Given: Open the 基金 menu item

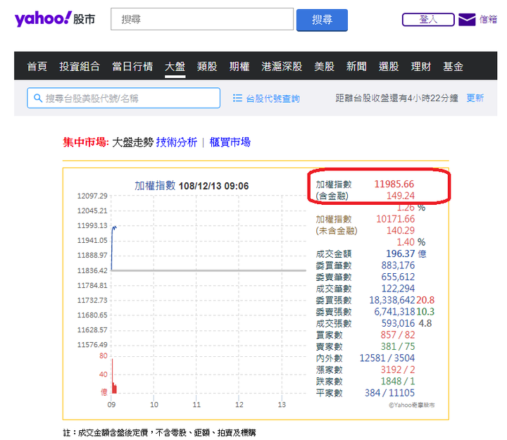Looking at the screenshot, I should pyautogui.click(x=453, y=67).
